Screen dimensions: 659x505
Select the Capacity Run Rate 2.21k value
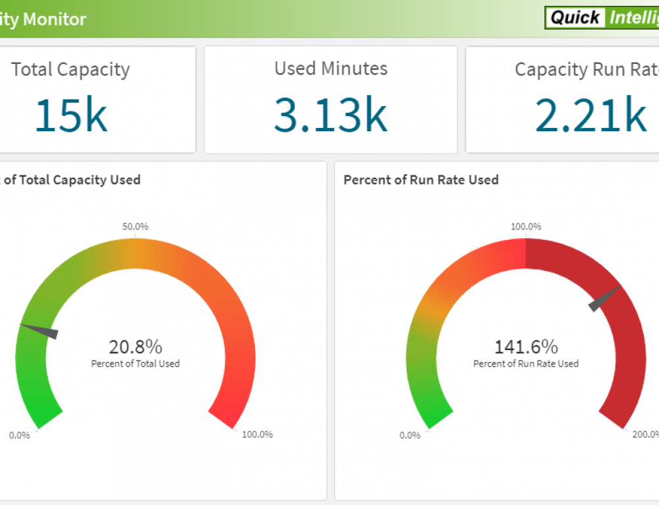pos(590,114)
